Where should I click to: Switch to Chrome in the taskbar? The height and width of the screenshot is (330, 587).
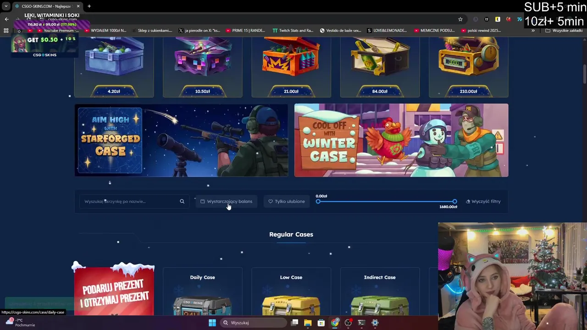pos(335,323)
